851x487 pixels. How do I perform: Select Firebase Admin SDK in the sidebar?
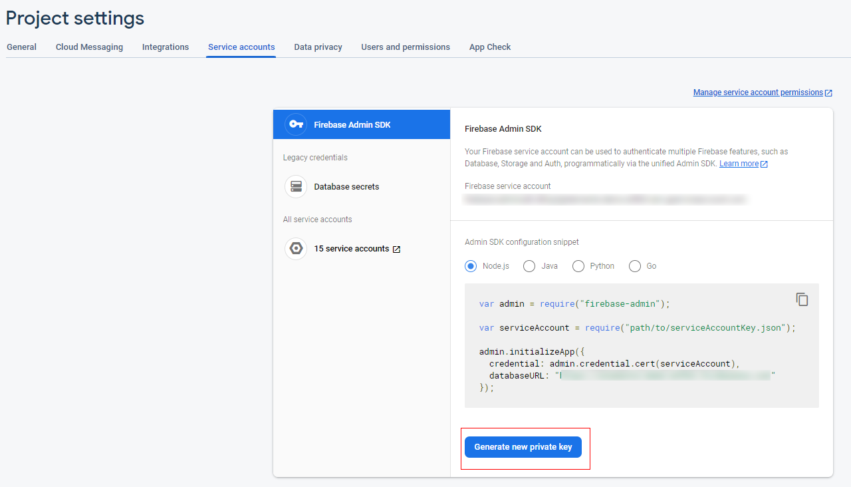click(362, 124)
